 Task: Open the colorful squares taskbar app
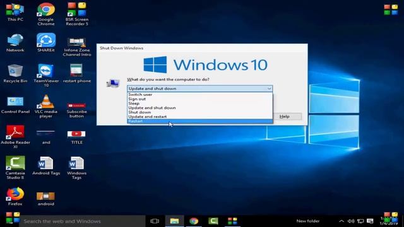[x=232, y=221]
